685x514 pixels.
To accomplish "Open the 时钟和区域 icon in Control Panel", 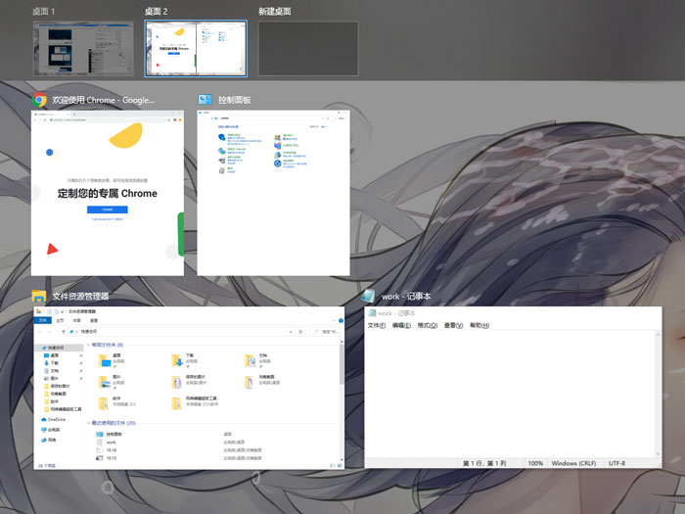I will (277, 155).
